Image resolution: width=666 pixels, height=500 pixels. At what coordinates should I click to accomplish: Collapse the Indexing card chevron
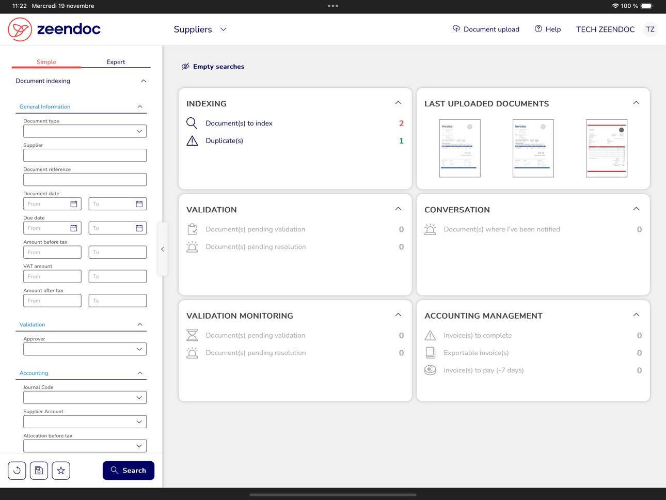[398, 103]
